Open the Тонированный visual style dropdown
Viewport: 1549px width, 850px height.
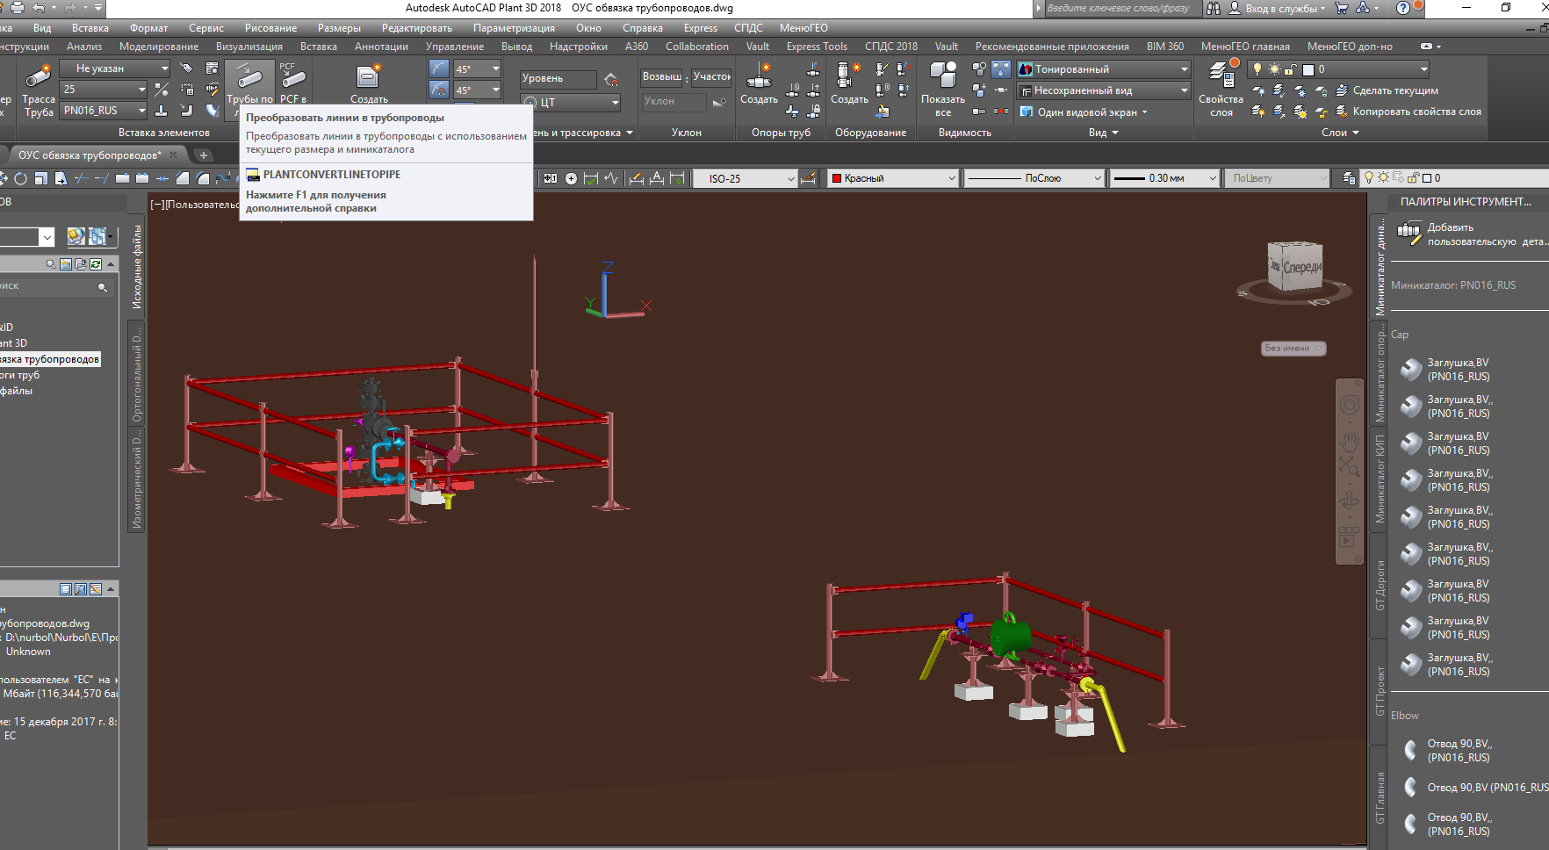(1103, 69)
